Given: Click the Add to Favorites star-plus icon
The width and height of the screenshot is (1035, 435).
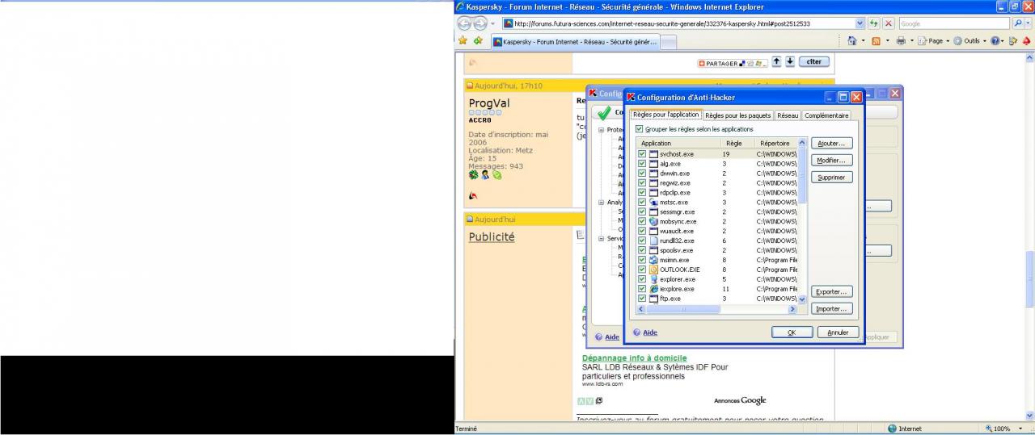Looking at the screenshot, I should pos(478,41).
